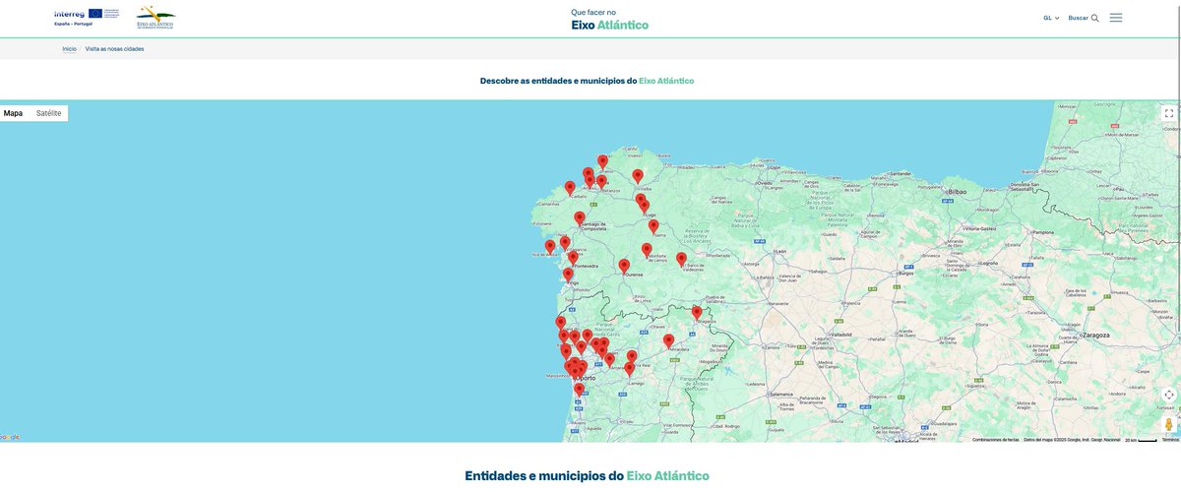This screenshot has height=492, width=1181.
Task: Click the map pin at Lamego
Action: [x=630, y=369]
